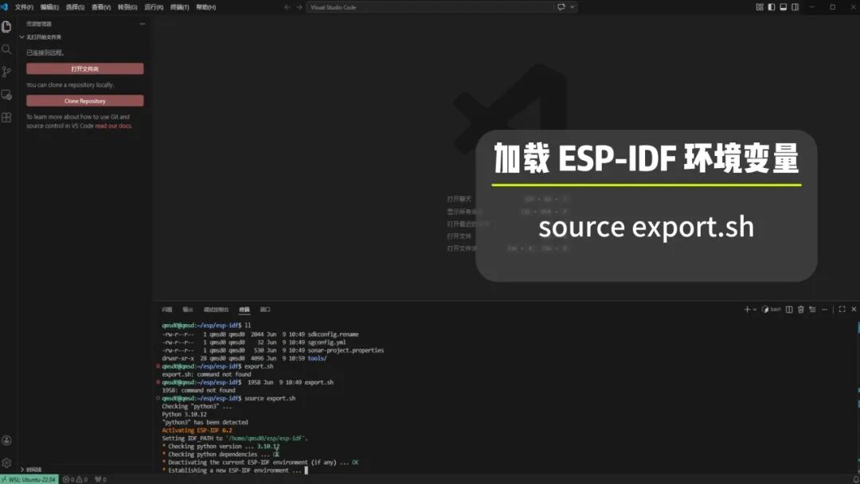Click the Go Back navigation arrow
The image size is (860, 484).
coord(287,7)
